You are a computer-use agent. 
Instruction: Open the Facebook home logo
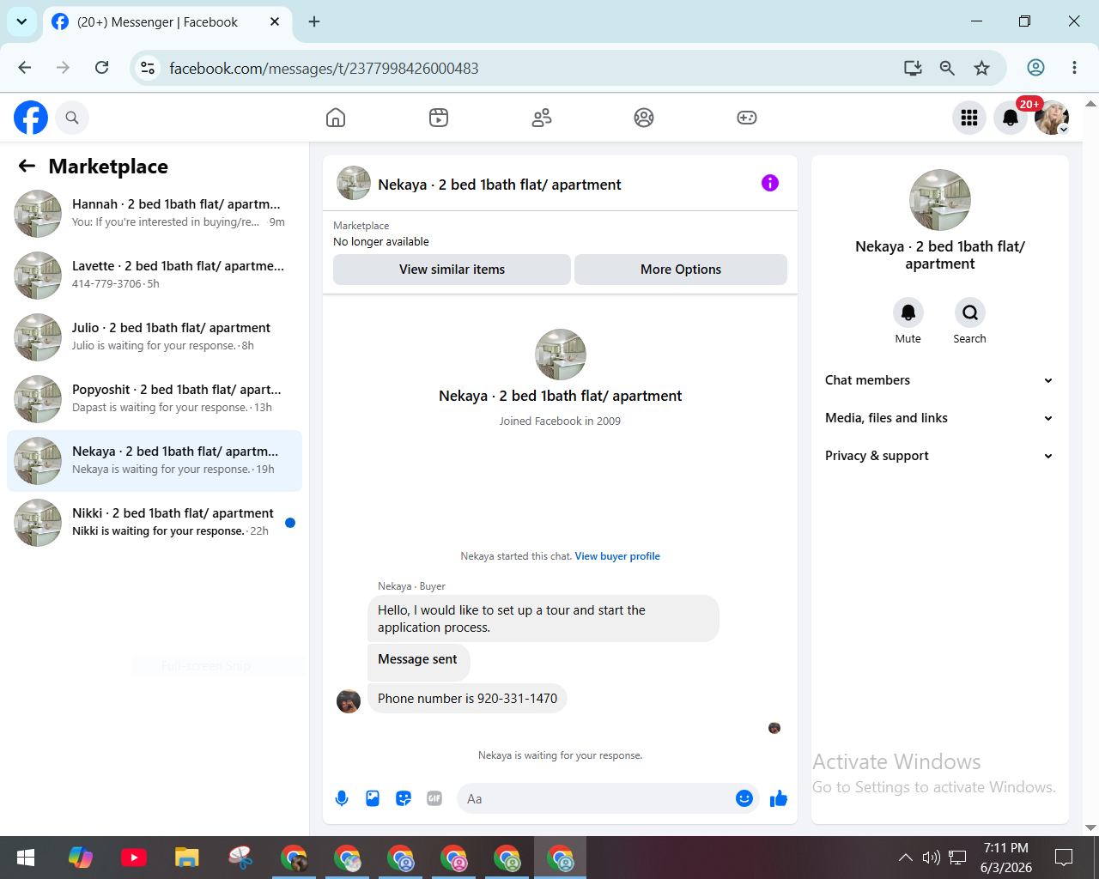click(x=31, y=118)
